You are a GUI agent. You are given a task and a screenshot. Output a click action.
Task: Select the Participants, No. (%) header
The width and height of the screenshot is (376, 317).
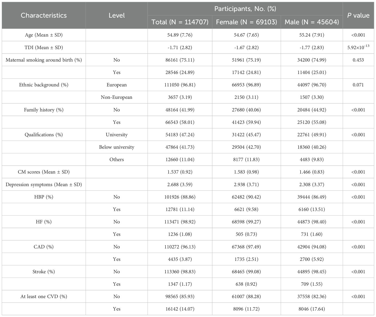245,9
